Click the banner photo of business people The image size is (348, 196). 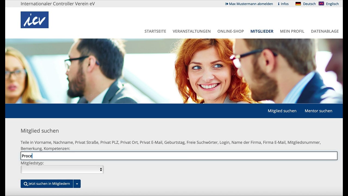[174, 71]
